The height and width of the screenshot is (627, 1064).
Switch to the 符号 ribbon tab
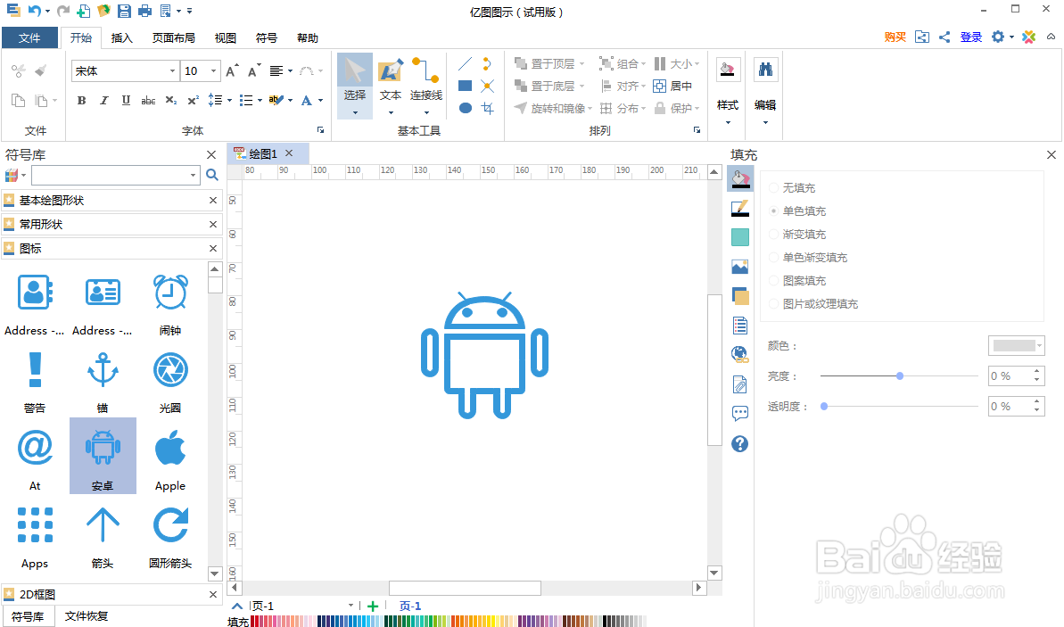point(266,37)
